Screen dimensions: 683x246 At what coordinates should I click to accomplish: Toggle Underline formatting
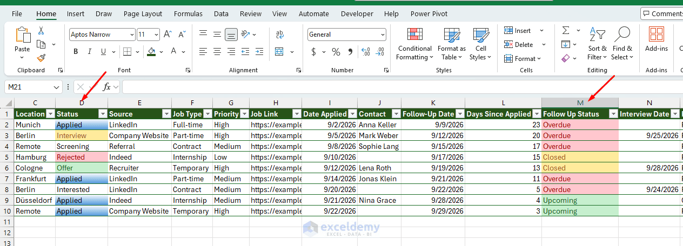[x=103, y=52]
